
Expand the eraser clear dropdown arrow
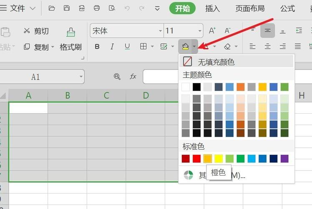tap(236, 47)
